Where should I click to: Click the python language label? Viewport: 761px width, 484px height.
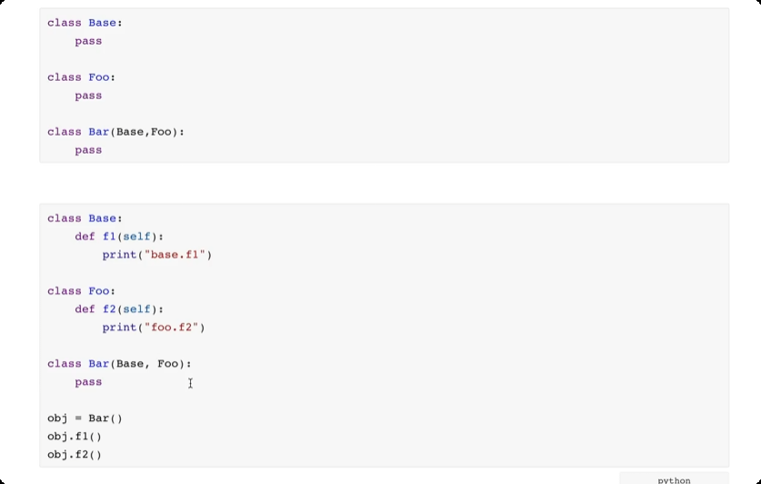coord(674,479)
